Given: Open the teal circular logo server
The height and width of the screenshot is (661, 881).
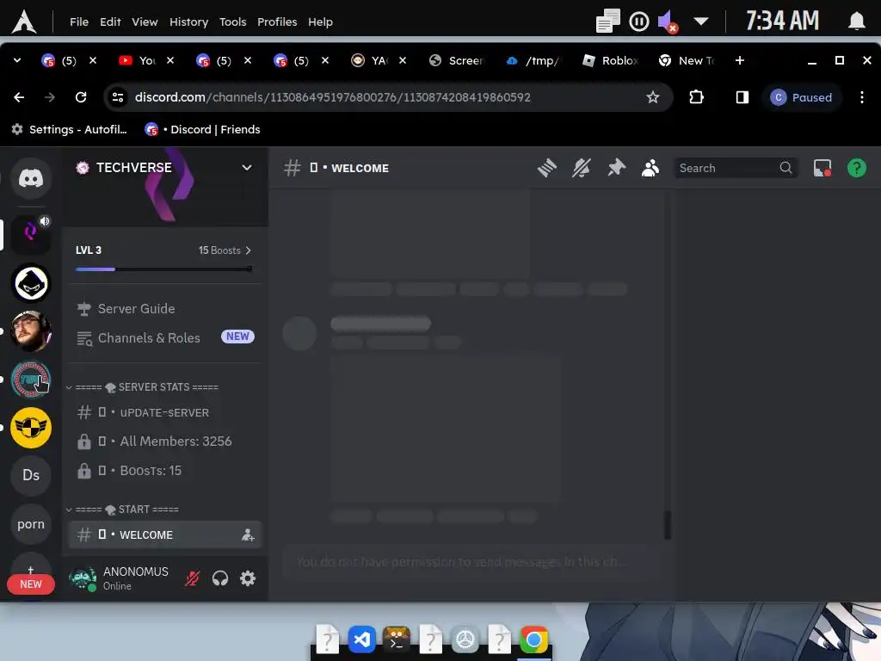Looking at the screenshot, I should [x=31, y=380].
